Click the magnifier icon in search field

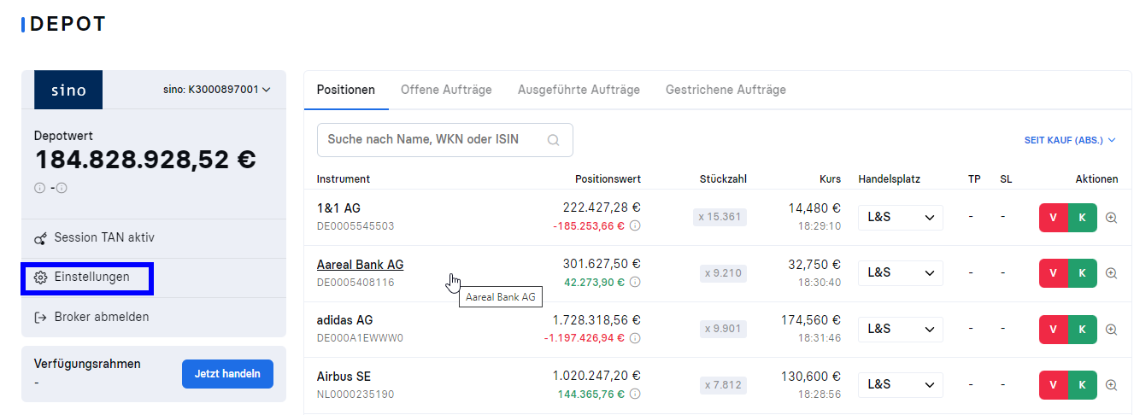tap(554, 140)
